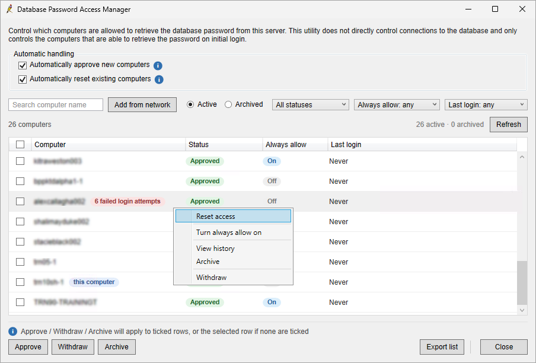Tick checkbox in the last visible row

pos(20,302)
